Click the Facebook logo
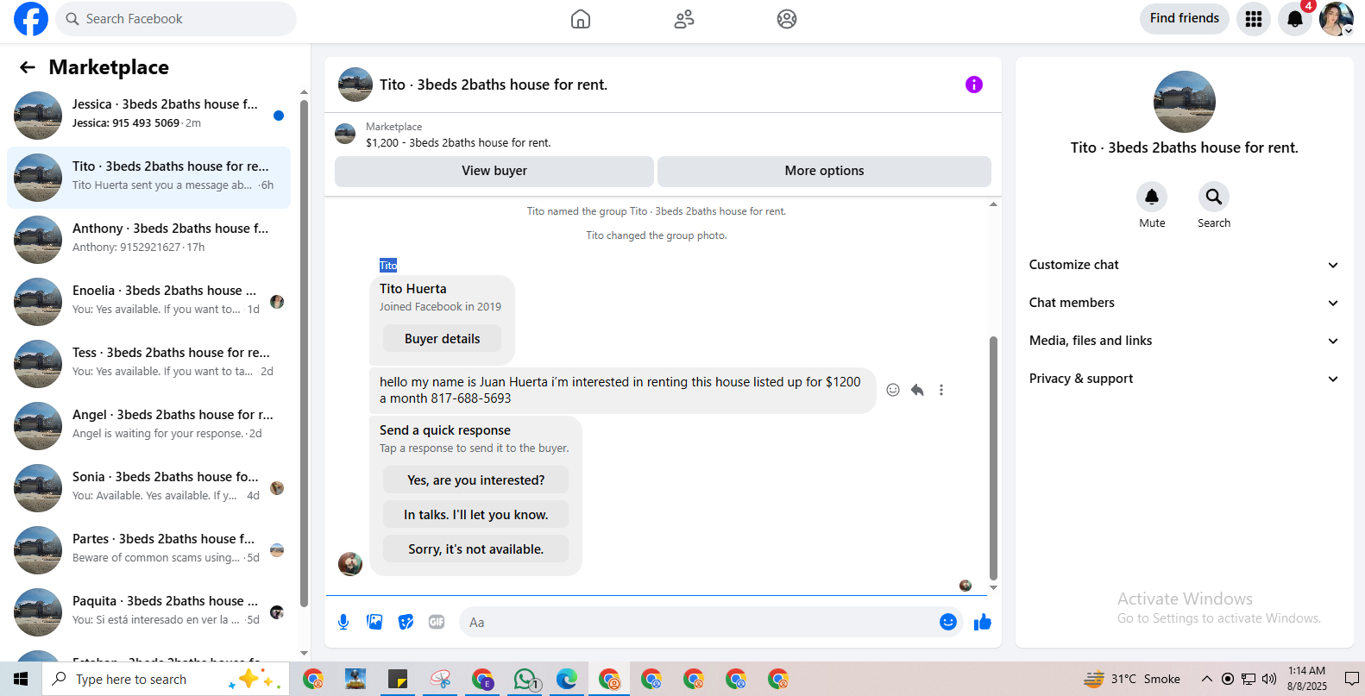This screenshot has height=696, width=1365. 31,19
